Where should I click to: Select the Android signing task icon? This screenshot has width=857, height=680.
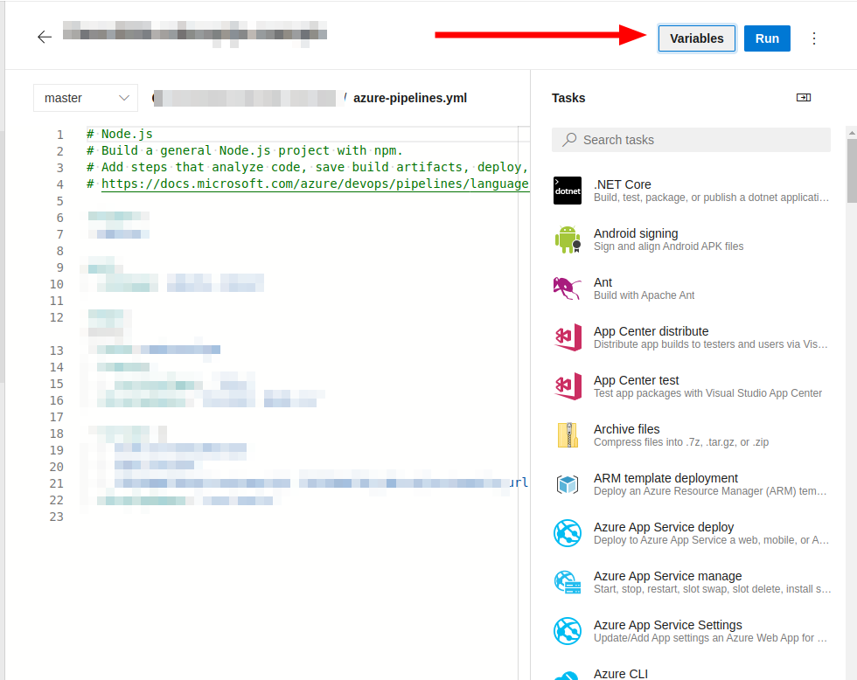click(568, 239)
